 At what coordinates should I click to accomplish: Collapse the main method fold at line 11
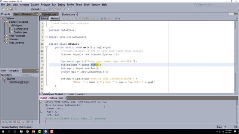46,47
